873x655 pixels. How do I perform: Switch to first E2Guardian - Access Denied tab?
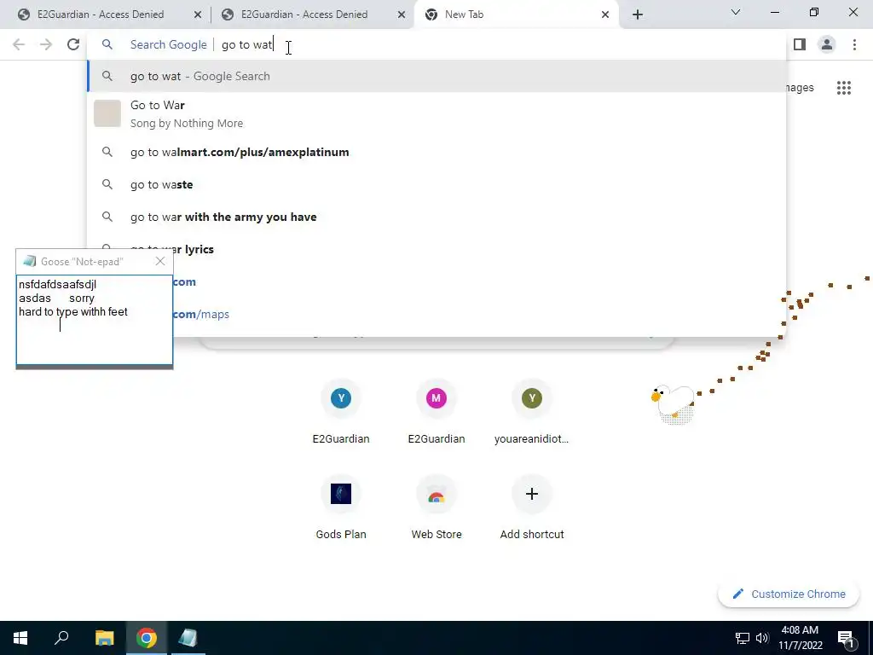tap(101, 14)
